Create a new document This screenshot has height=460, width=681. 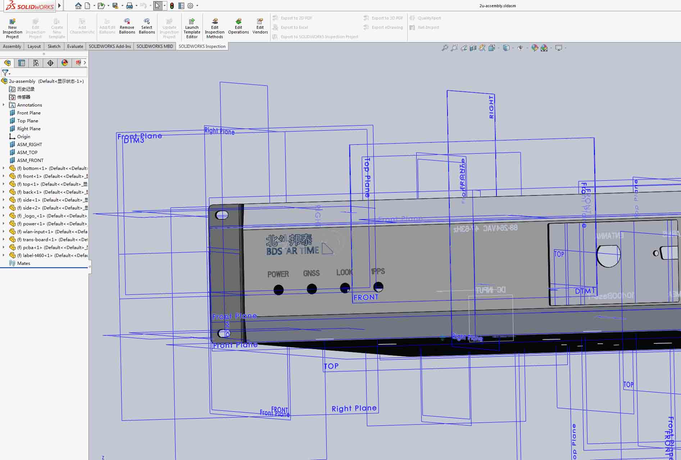point(87,6)
